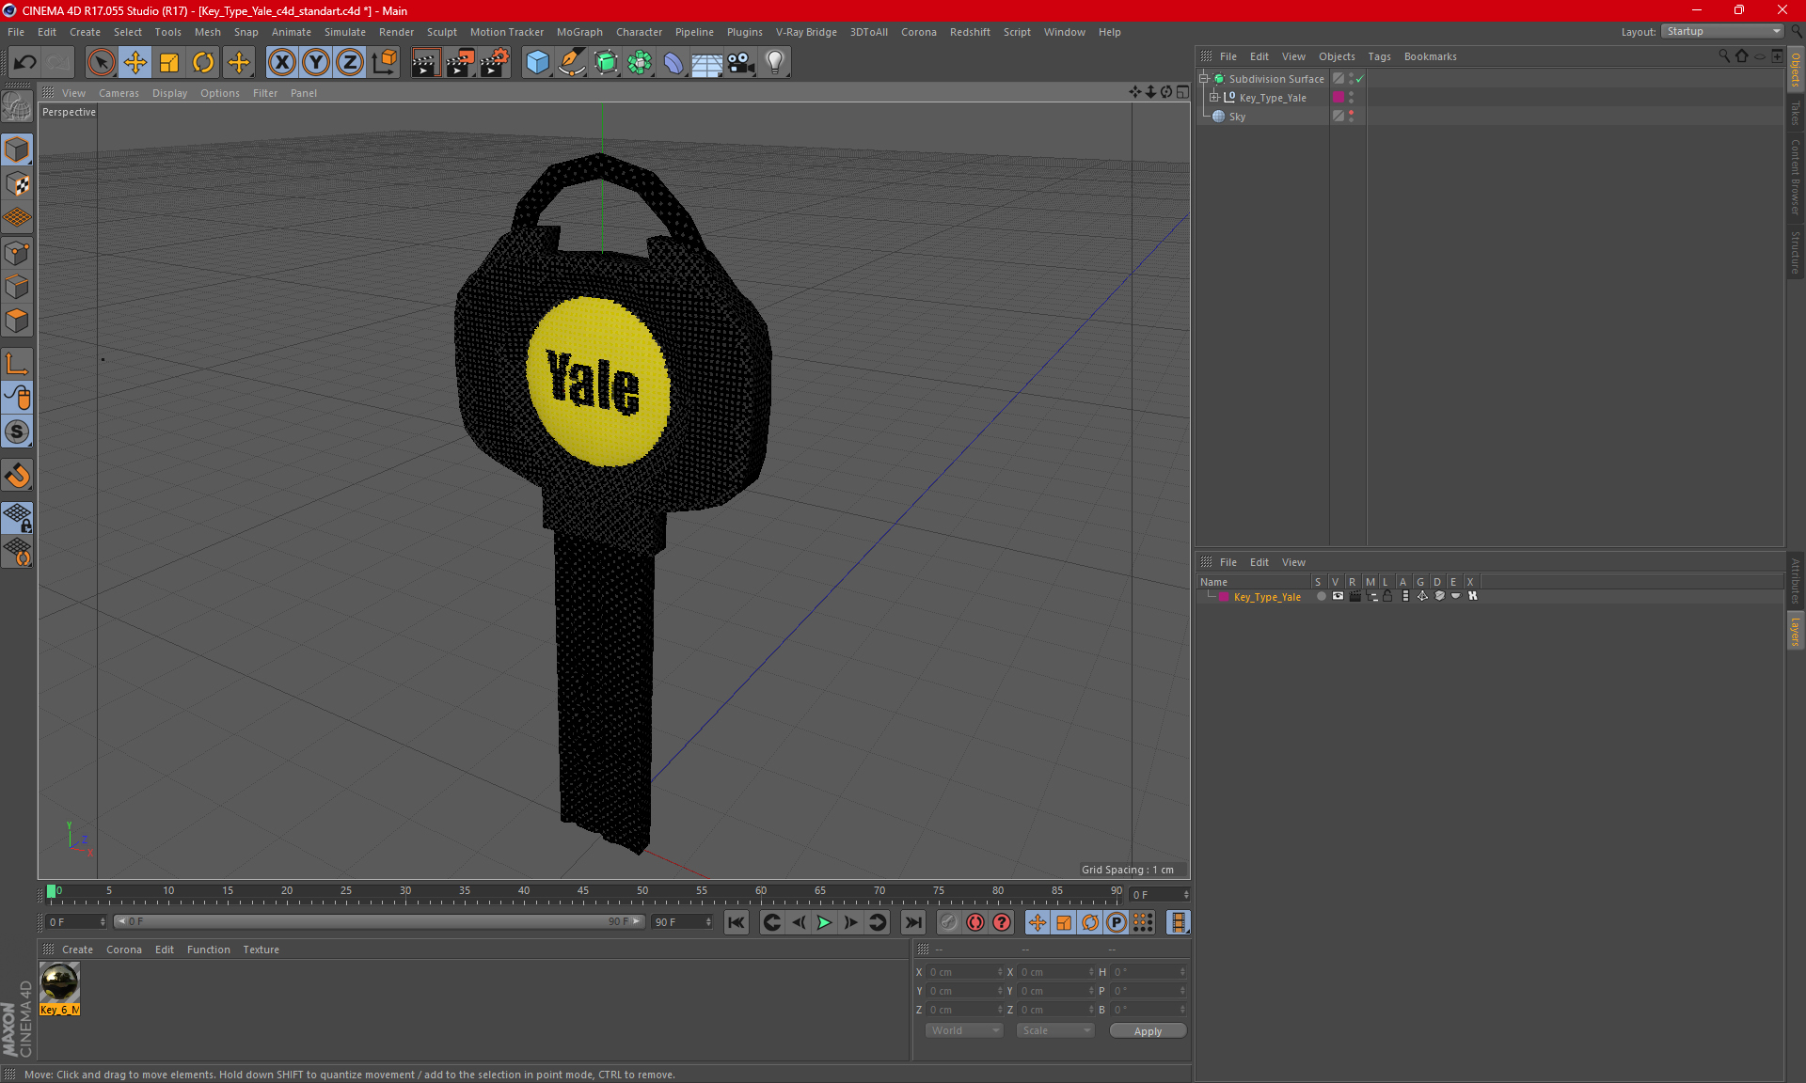This screenshot has height=1083, width=1806.
Task: Open the World coordinate dropdown
Action: 965,1030
